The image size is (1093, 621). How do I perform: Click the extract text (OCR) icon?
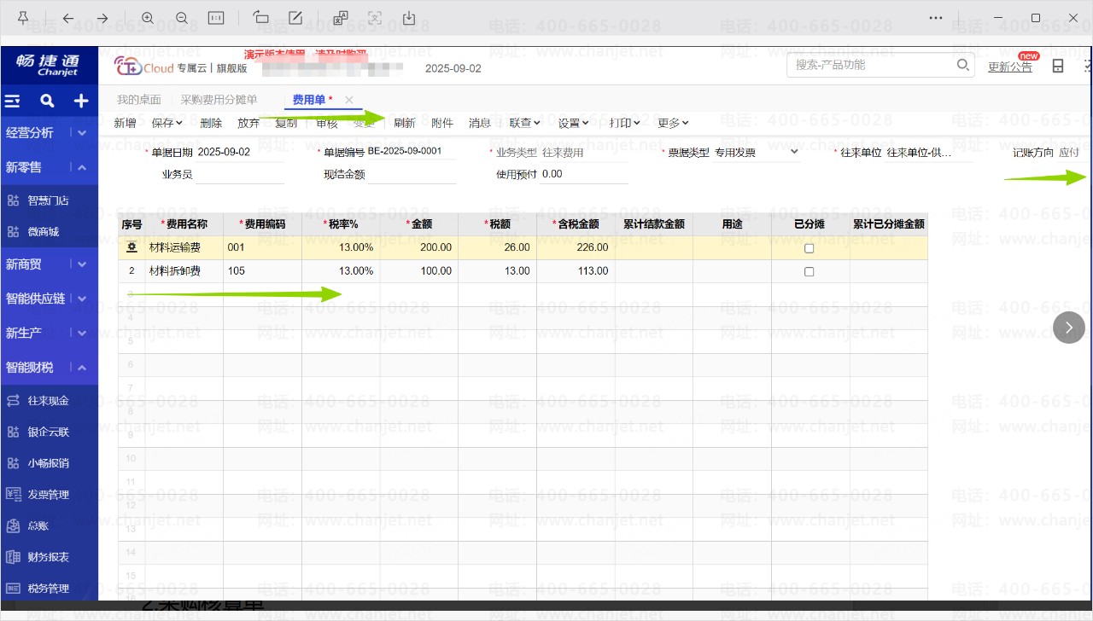tap(375, 18)
